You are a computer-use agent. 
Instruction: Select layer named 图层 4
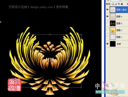coord(119,17)
